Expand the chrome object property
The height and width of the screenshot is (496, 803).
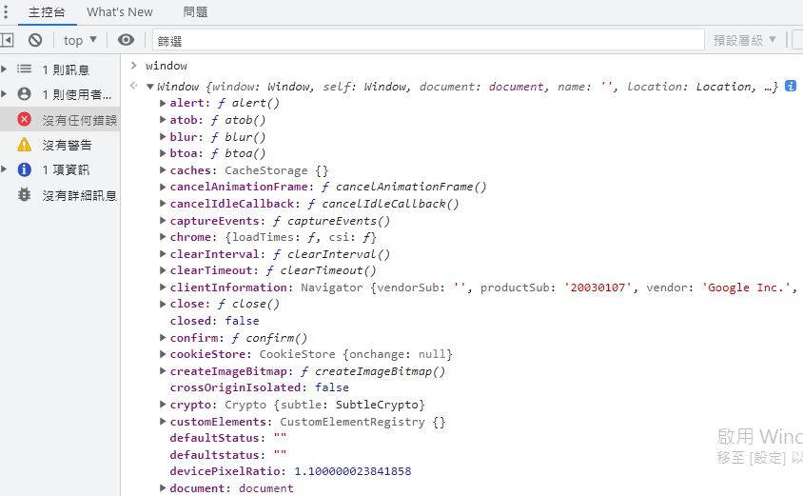(163, 237)
